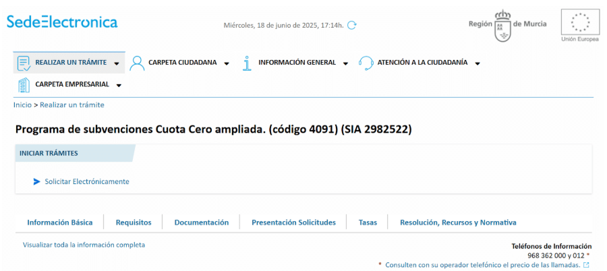Click the Solicitar Electrónicamente link
The height and width of the screenshot is (271, 607).
(87, 181)
